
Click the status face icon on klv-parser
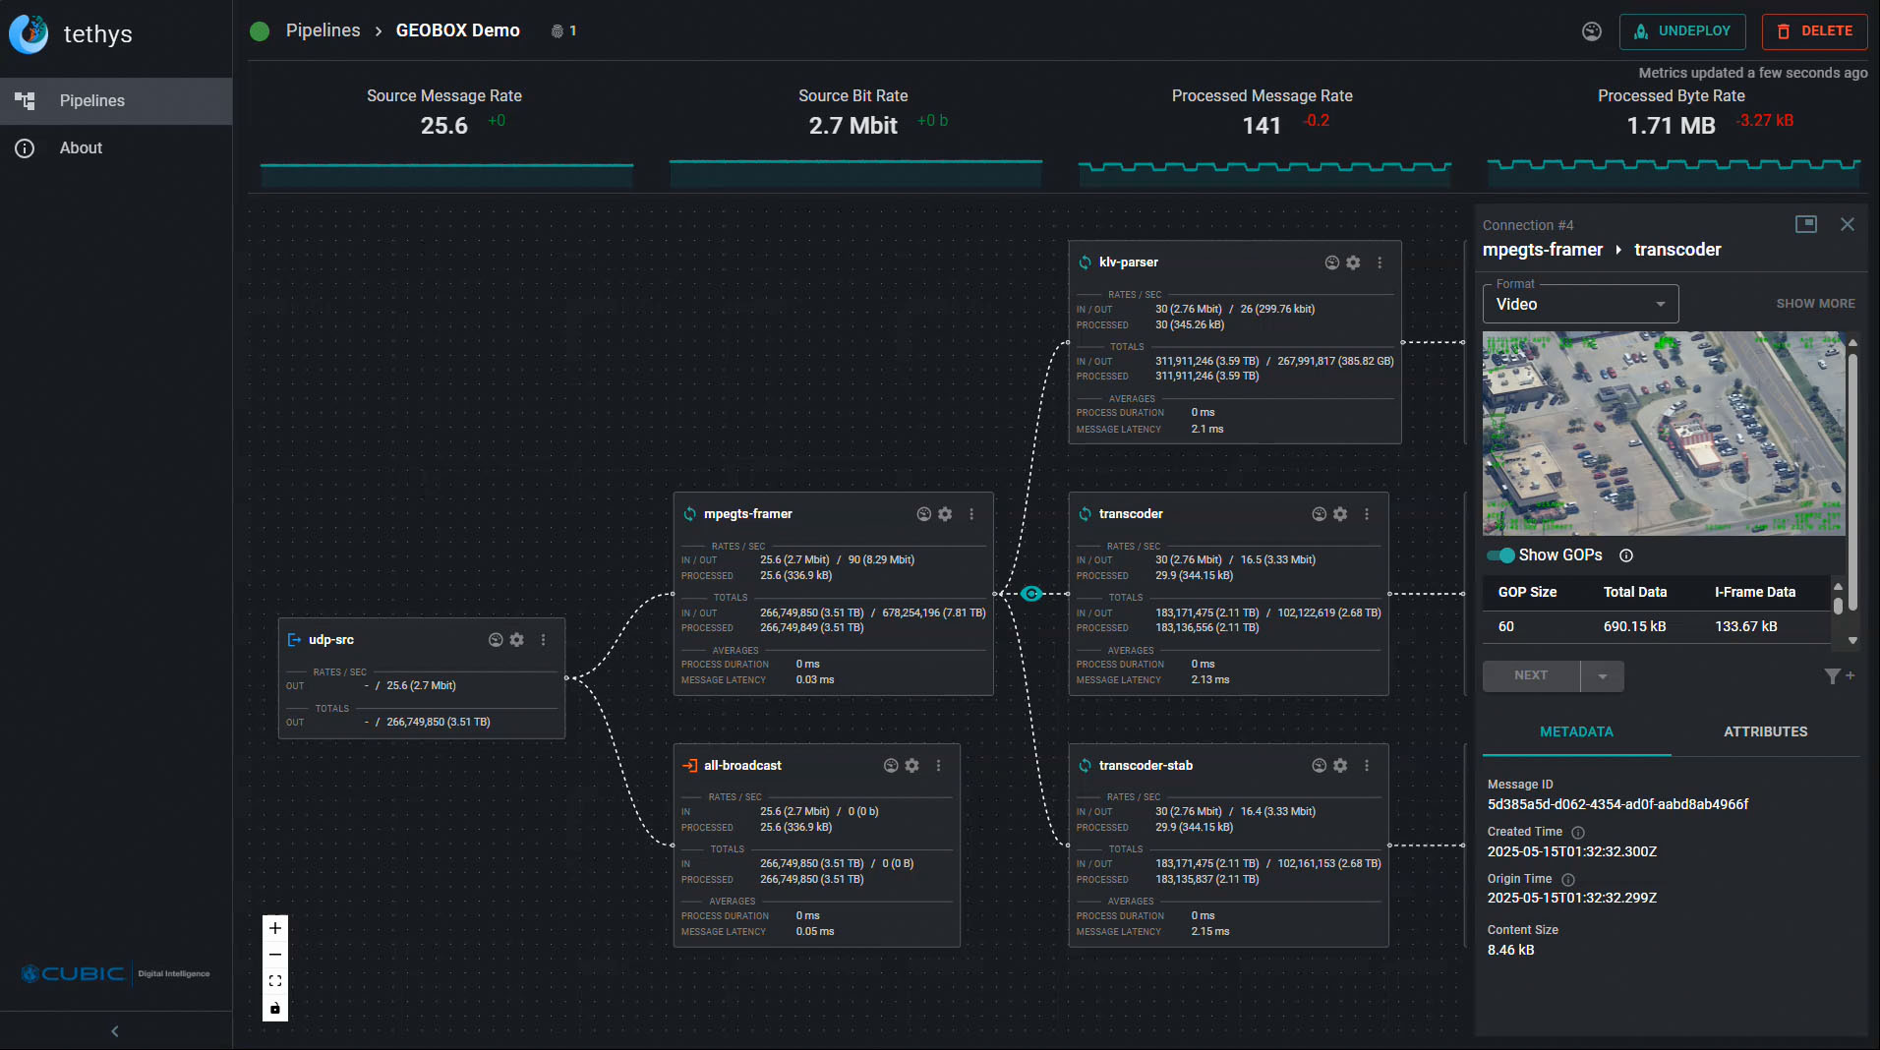pyautogui.click(x=1331, y=262)
